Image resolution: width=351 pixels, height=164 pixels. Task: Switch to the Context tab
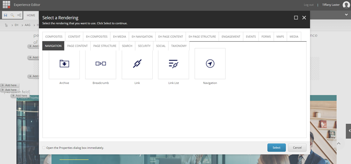(x=74, y=36)
